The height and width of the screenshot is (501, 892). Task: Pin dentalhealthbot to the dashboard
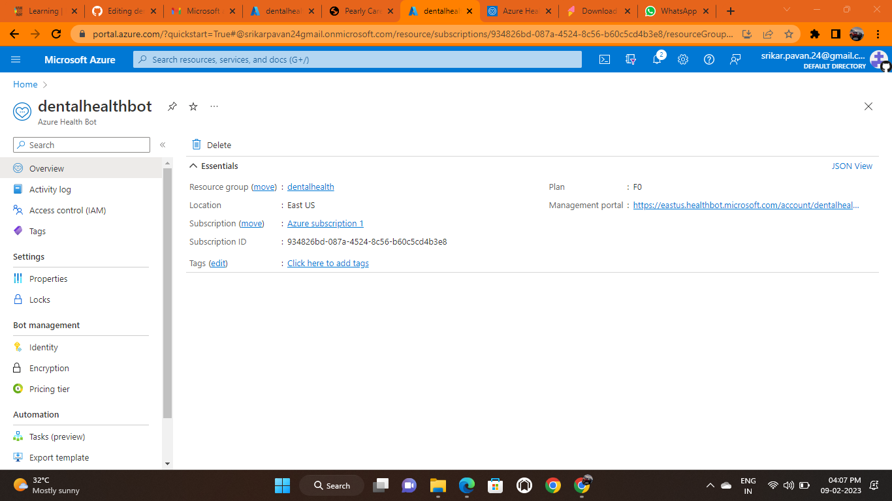coord(172,106)
